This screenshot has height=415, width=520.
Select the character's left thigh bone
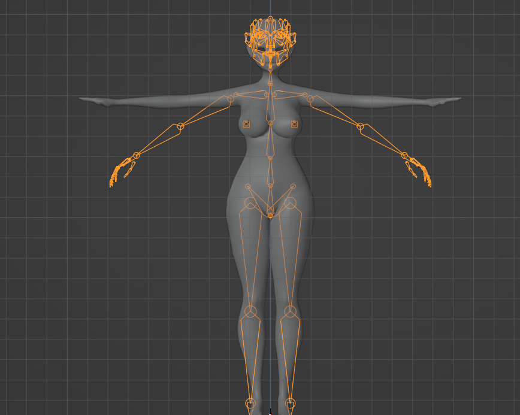pyautogui.click(x=290, y=257)
